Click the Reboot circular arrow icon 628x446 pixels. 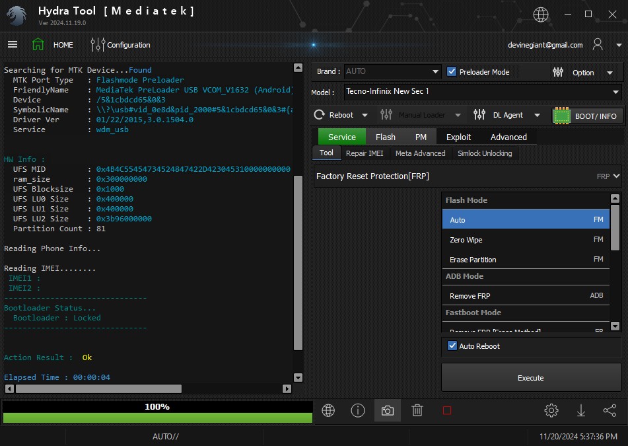click(x=319, y=115)
